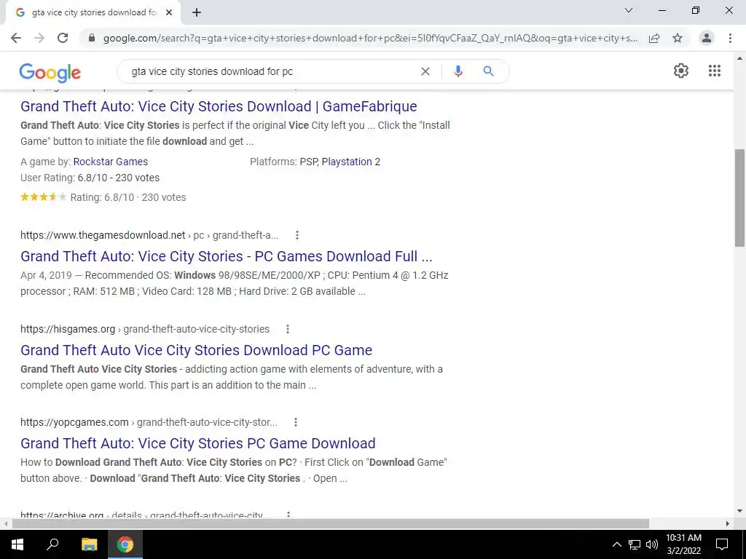The width and height of the screenshot is (746, 559).
Task: Reload the Google search page
Action: pyautogui.click(x=63, y=38)
